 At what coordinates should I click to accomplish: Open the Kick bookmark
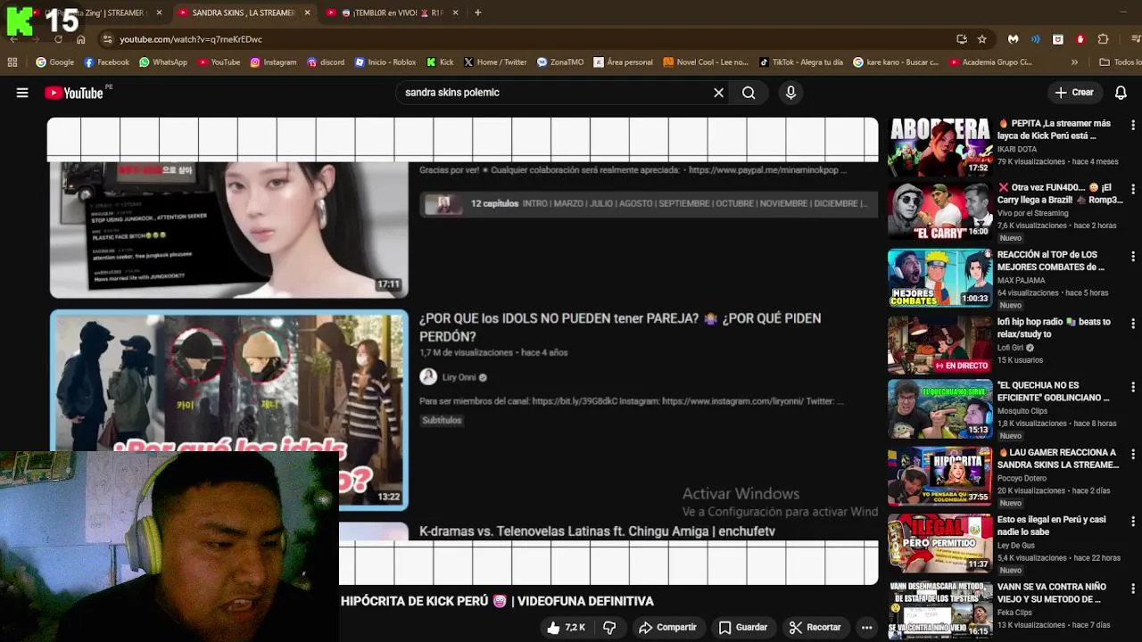pos(440,62)
